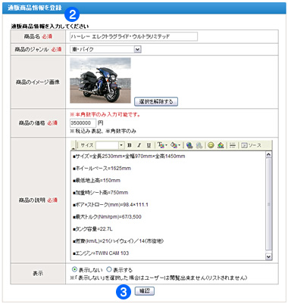Click the insert link globe icon
288x304 pixels.
point(189,145)
